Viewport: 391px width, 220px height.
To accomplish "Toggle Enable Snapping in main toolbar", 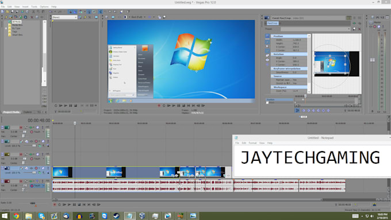I will coord(70,11).
